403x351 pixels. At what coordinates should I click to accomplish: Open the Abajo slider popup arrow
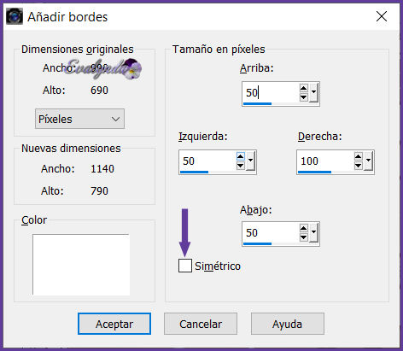click(313, 232)
